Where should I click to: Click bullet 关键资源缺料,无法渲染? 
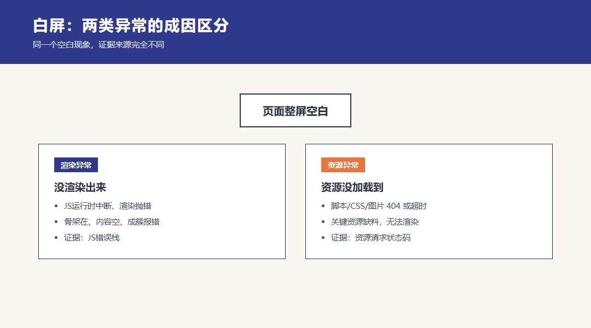point(375,222)
